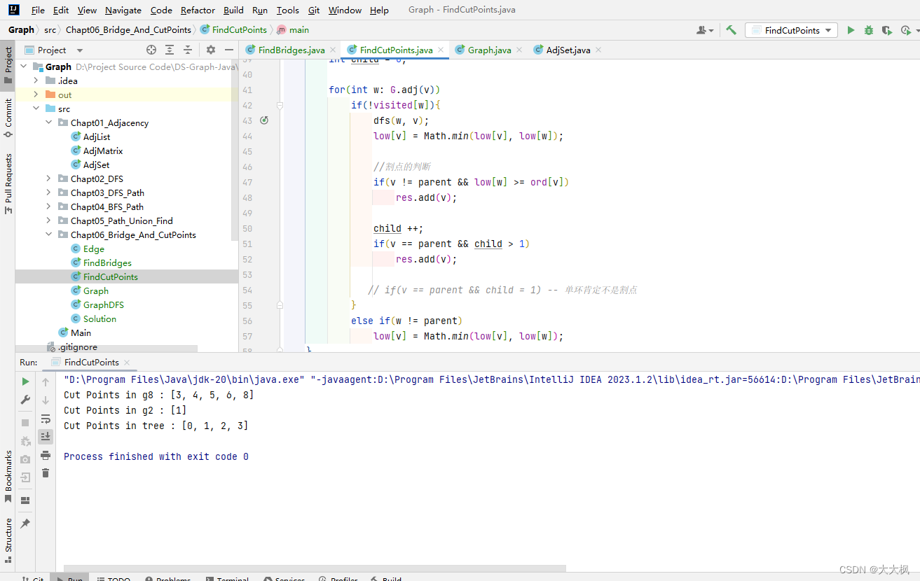Image resolution: width=920 pixels, height=581 pixels.
Task: Expand the Chapt03_DFS_Path package
Action: [x=49, y=192]
